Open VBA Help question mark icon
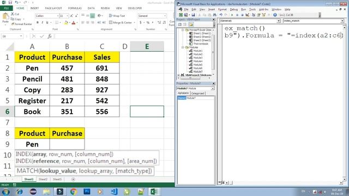349x196 pixels. tap(275, 15)
